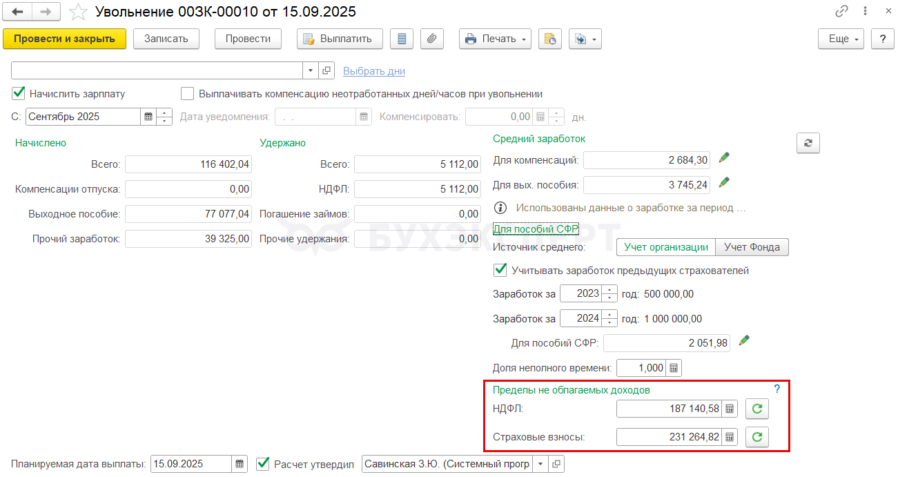Open the employee field's form icon
The image size is (898, 477).
[x=326, y=70]
